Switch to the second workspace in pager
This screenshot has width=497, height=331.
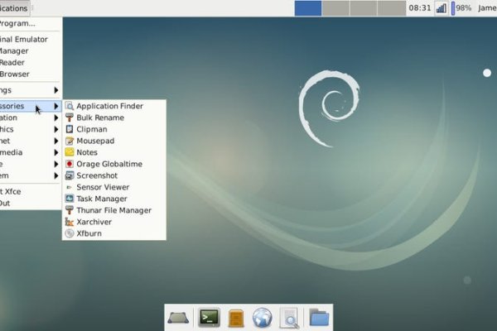[x=335, y=8]
